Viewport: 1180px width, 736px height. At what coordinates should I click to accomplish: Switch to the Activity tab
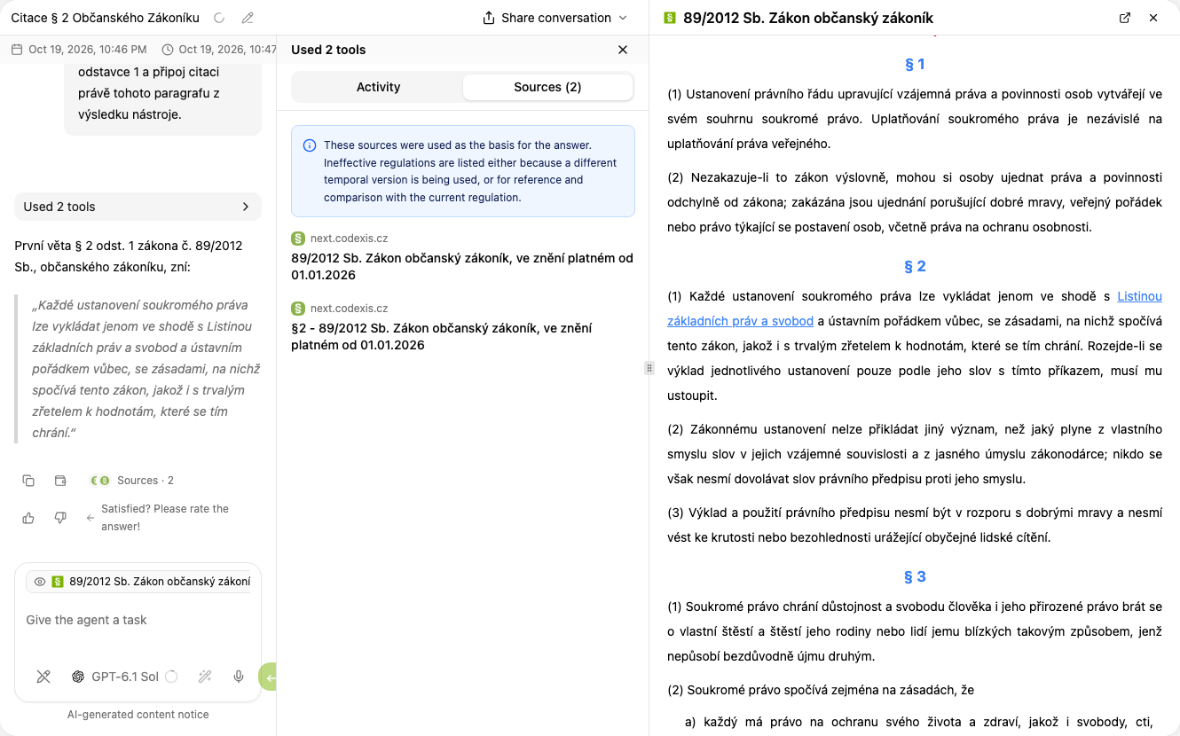coord(378,87)
